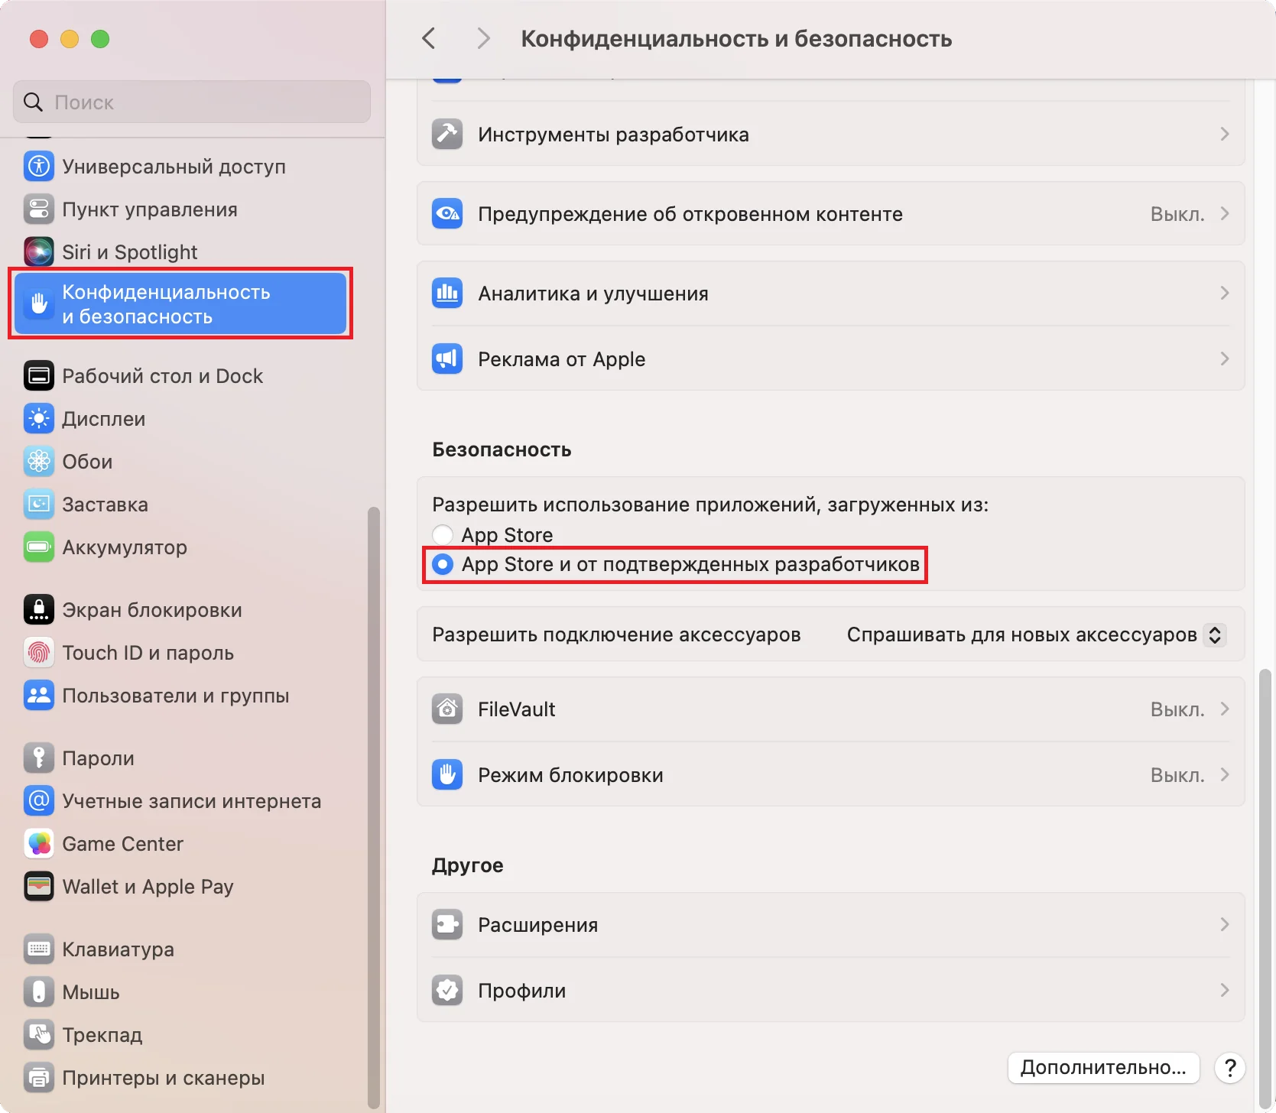Click the Реклама от Apple megaphone icon

[x=447, y=359]
